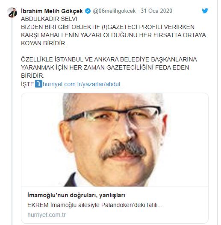
Task: Click the line starting BİZDEN BİRİ GİBİ
Action: pos(108,27)
